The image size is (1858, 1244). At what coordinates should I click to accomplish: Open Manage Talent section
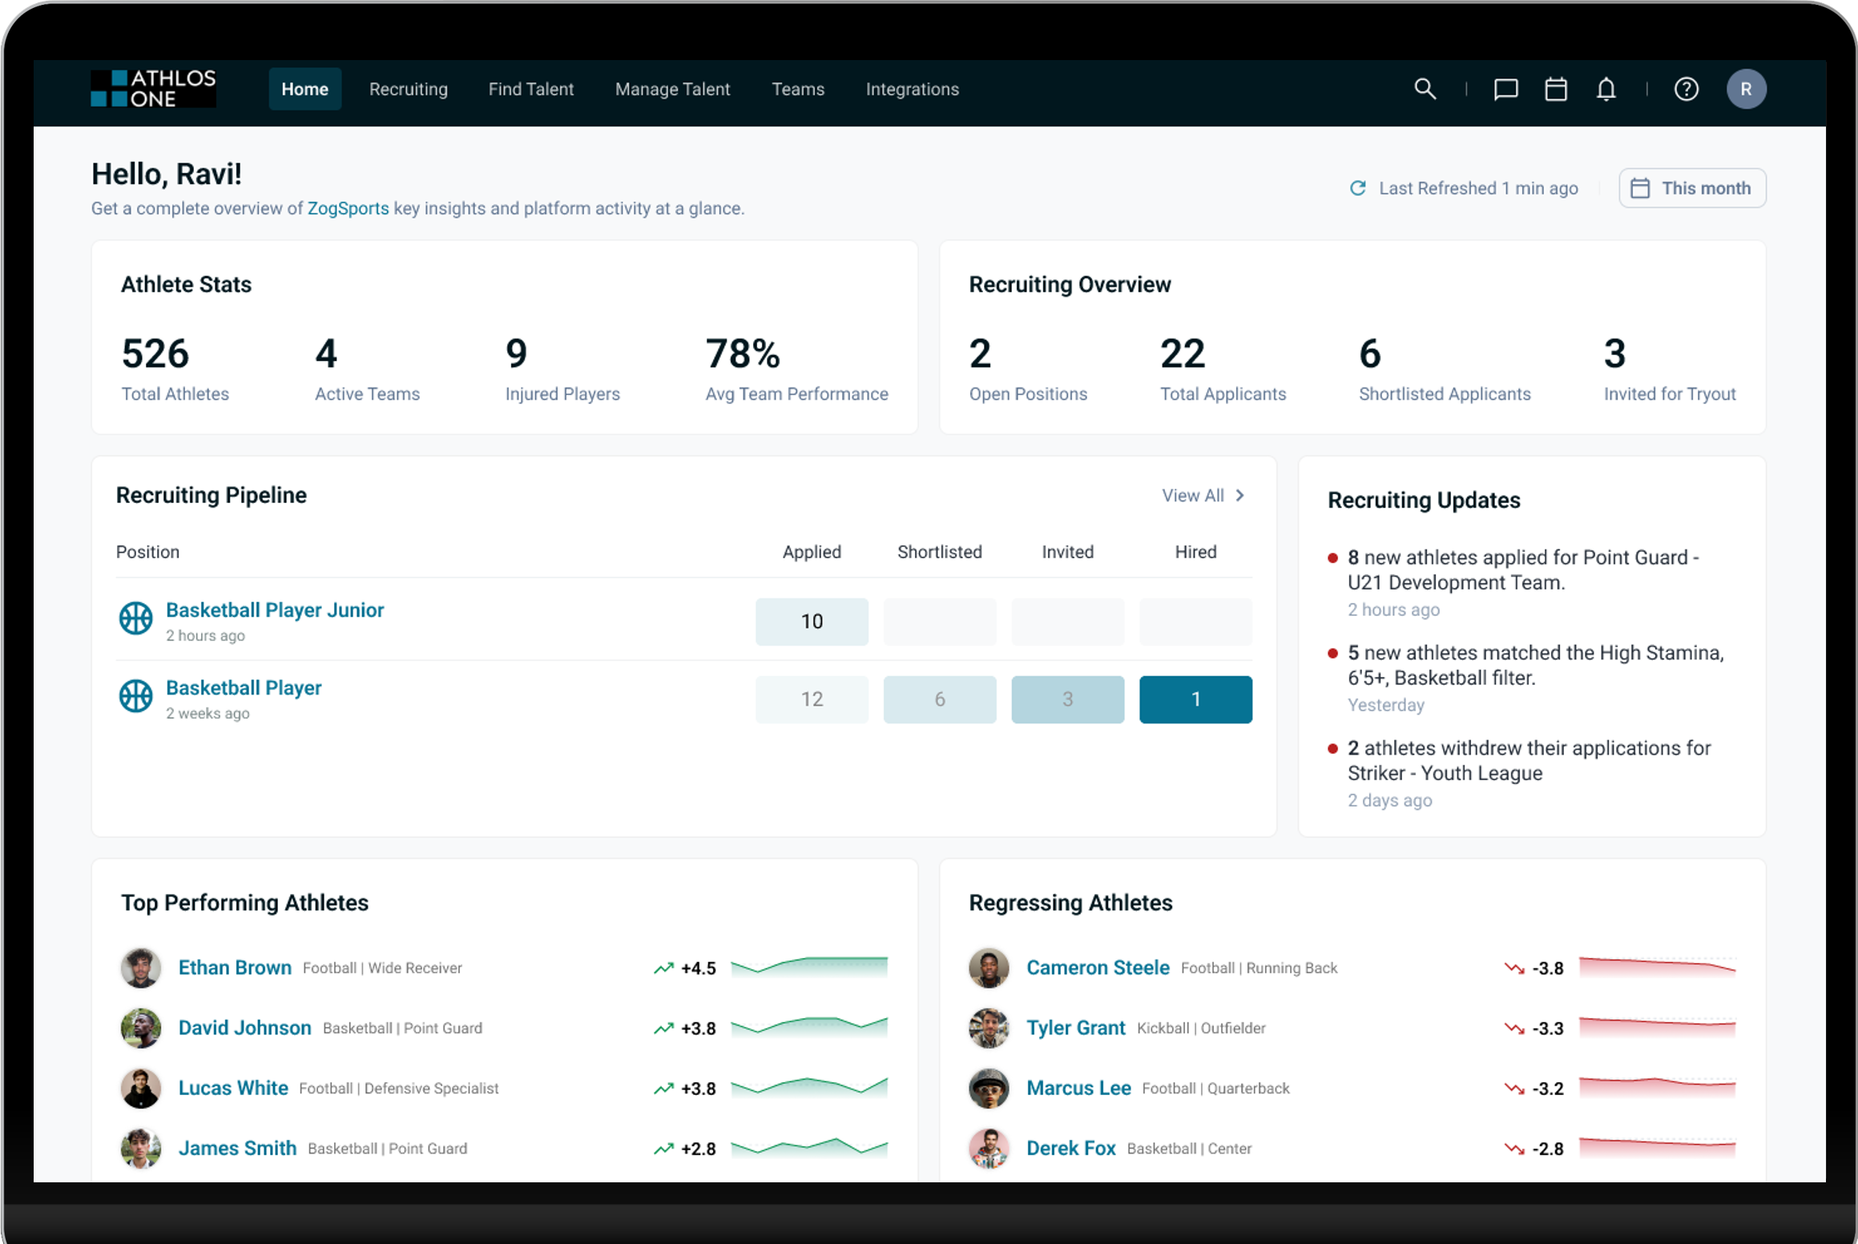[672, 89]
